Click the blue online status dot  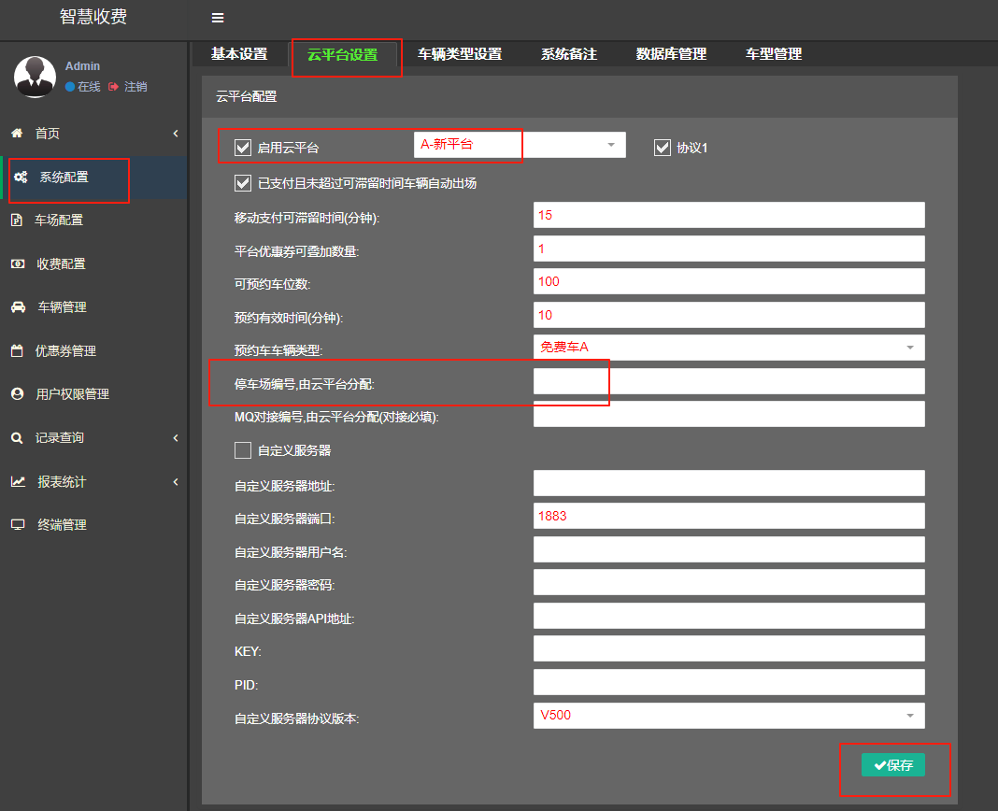[70, 87]
